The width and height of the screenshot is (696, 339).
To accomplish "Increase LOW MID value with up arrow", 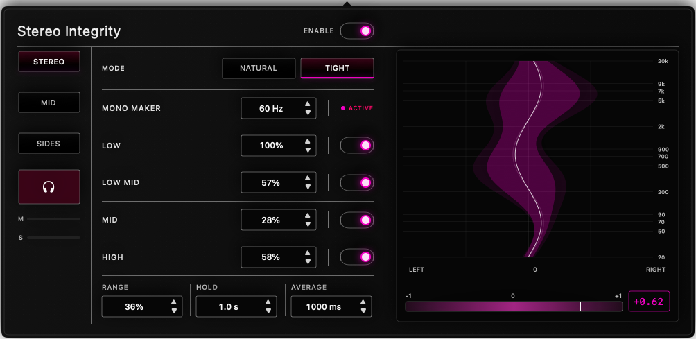I will 308,178.
